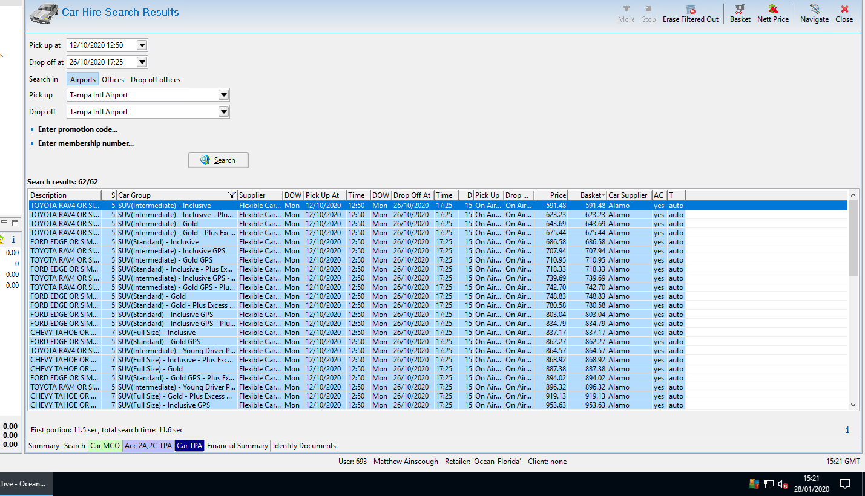This screenshot has width=865, height=496.
Task: Open the Car MCO tab
Action: [x=105, y=446]
